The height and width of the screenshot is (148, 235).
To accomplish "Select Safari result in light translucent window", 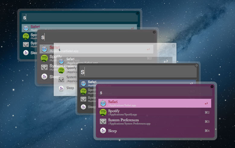I will coord(114,60).
